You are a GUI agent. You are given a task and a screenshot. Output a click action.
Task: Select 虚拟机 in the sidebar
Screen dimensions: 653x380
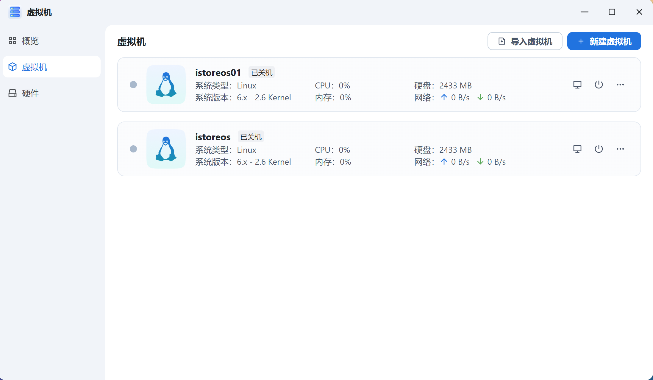(x=34, y=67)
